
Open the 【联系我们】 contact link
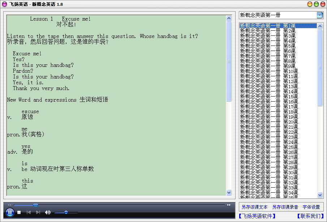coord(310,215)
